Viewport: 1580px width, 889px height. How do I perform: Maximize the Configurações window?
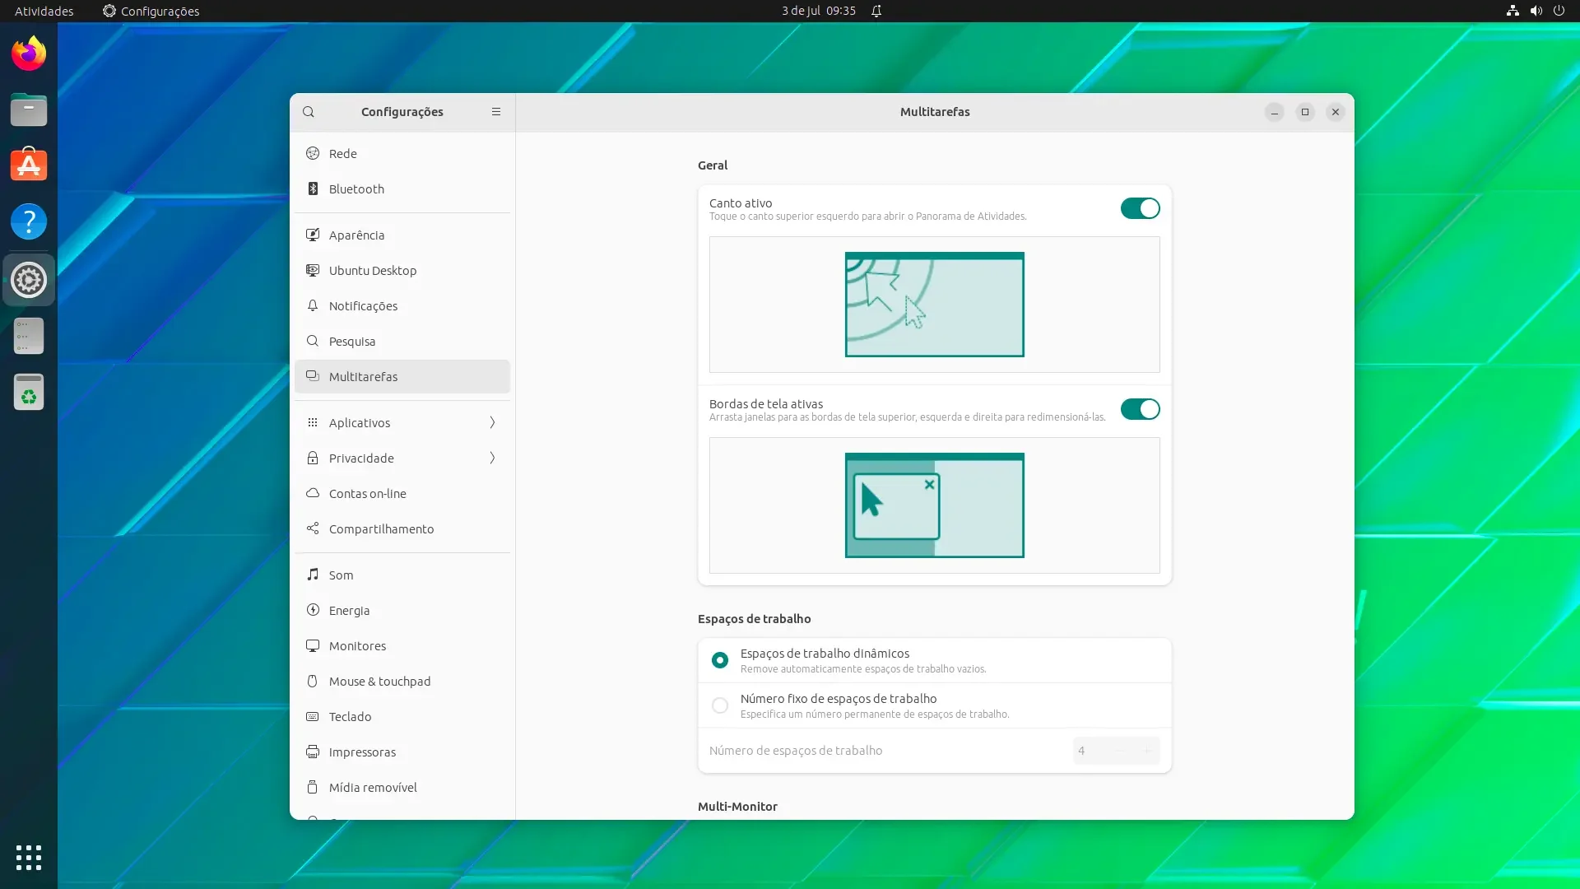click(1305, 112)
